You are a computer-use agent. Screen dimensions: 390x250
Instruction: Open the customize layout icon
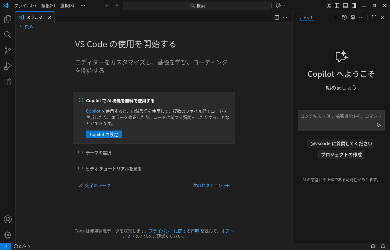click(329, 6)
